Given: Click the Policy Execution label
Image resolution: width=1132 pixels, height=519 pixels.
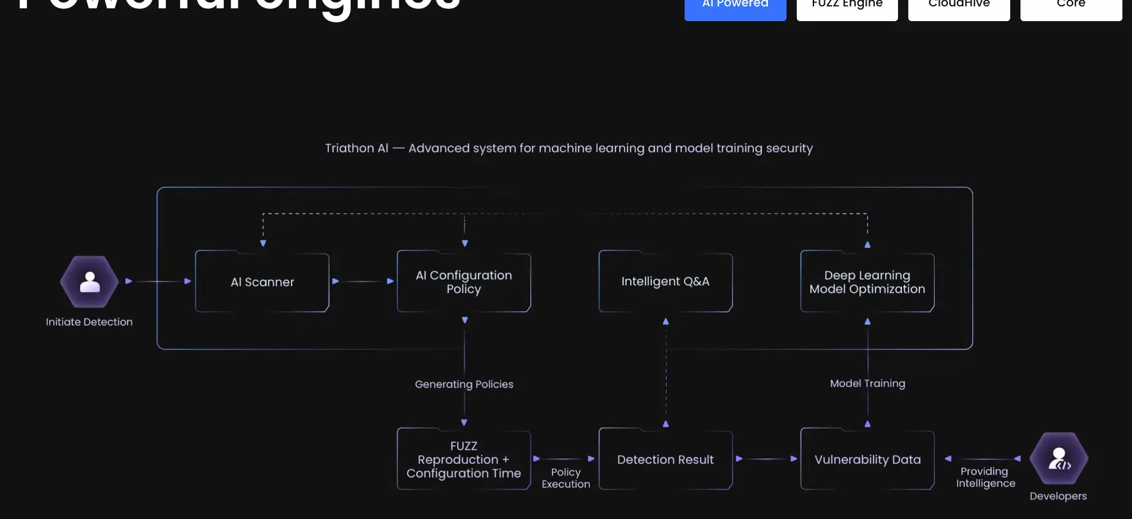Looking at the screenshot, I should (x=565, y=478).
